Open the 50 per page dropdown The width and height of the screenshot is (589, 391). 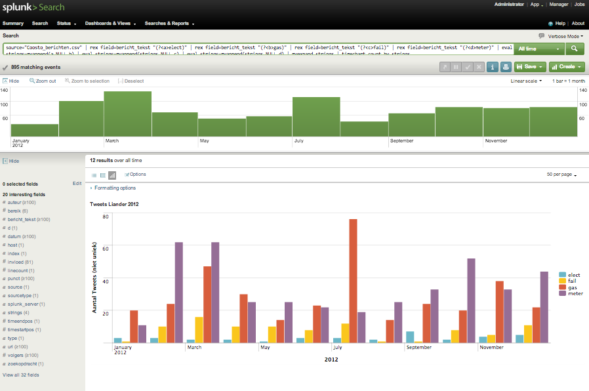coord(561,175)
